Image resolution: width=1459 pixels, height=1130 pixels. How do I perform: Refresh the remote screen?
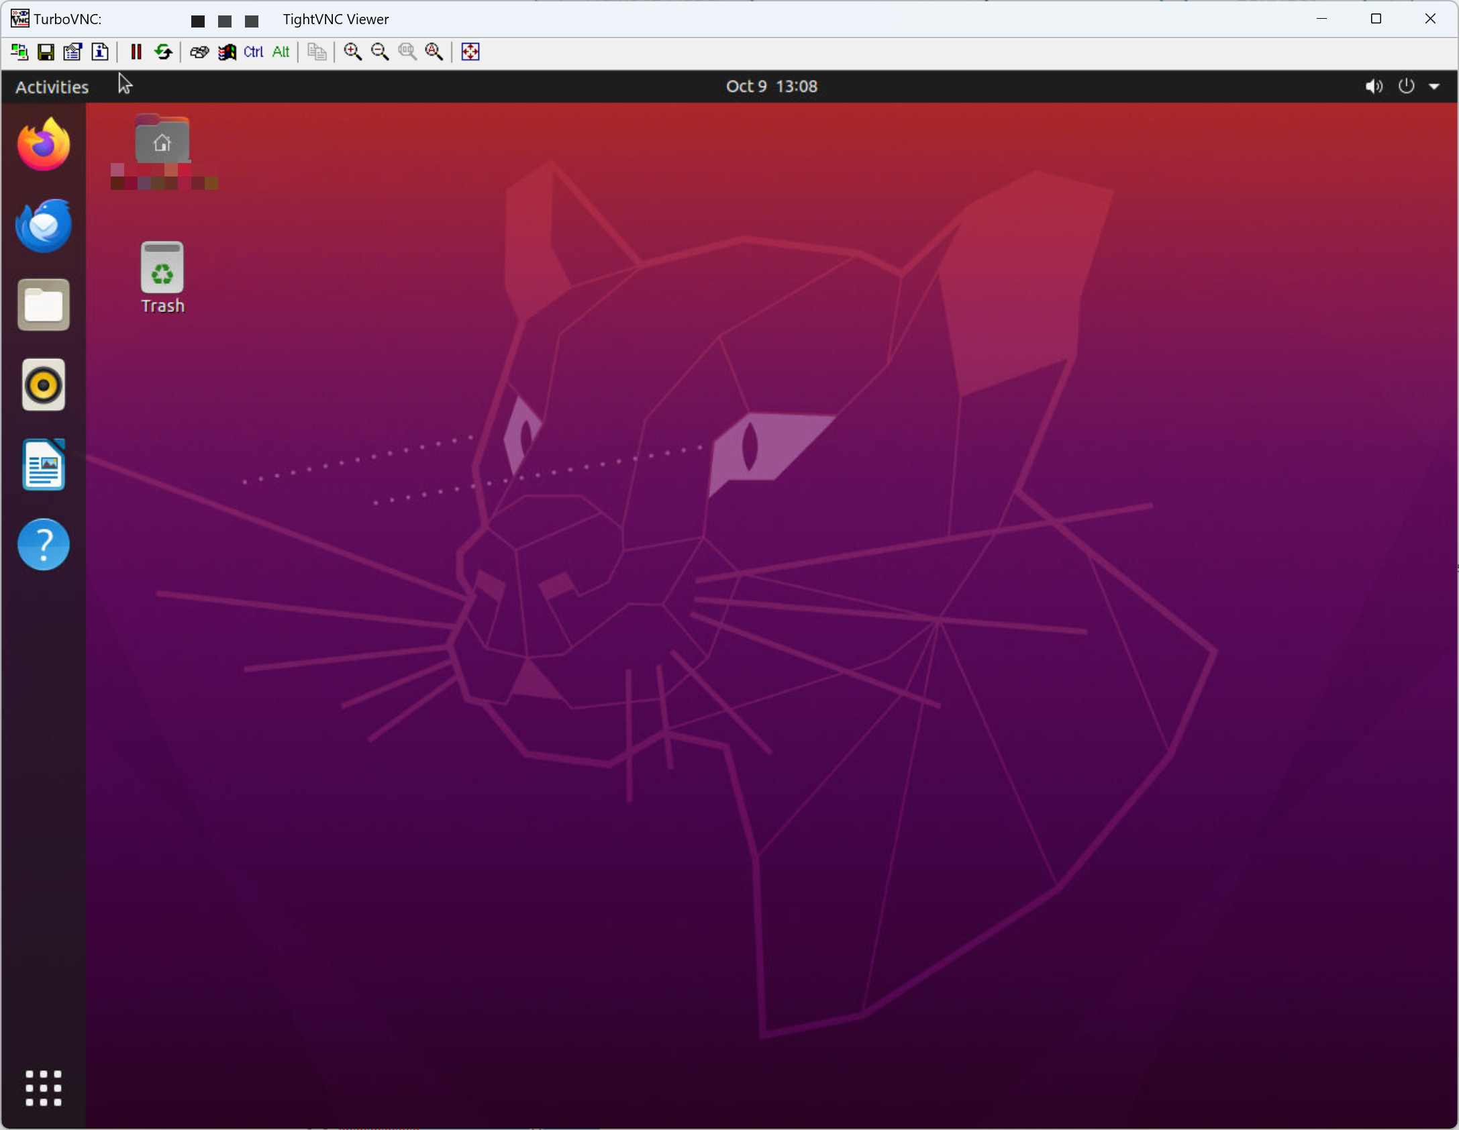163,52
